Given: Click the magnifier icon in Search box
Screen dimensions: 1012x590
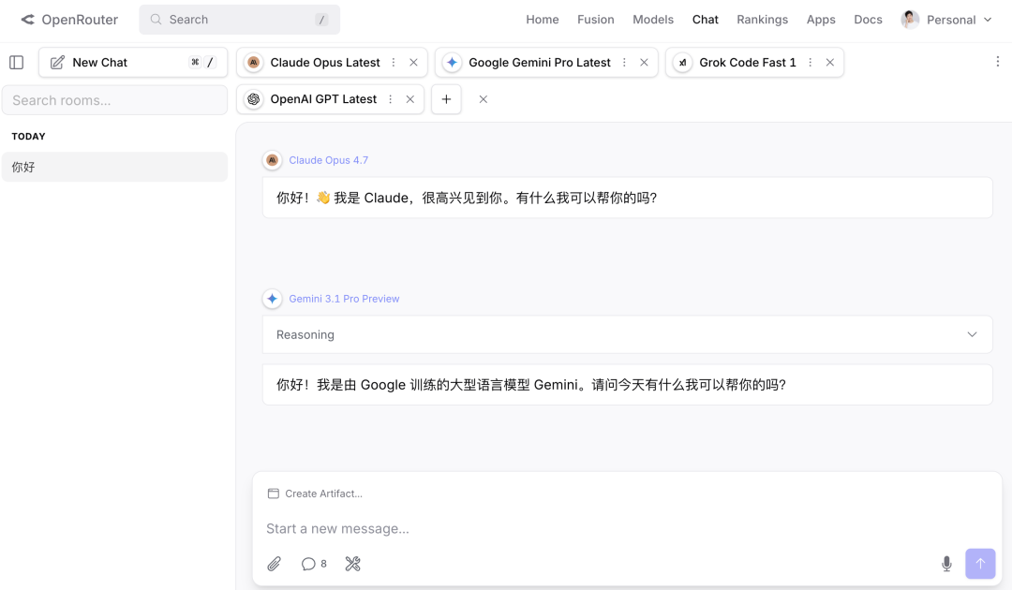Looking at the screenshot, I should [x=156, y=20].
